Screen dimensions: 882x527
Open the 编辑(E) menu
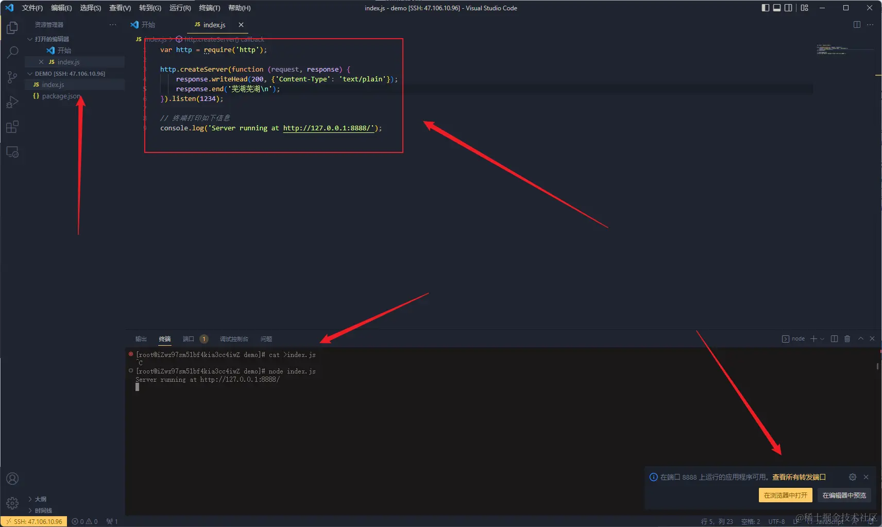point(61,8)
